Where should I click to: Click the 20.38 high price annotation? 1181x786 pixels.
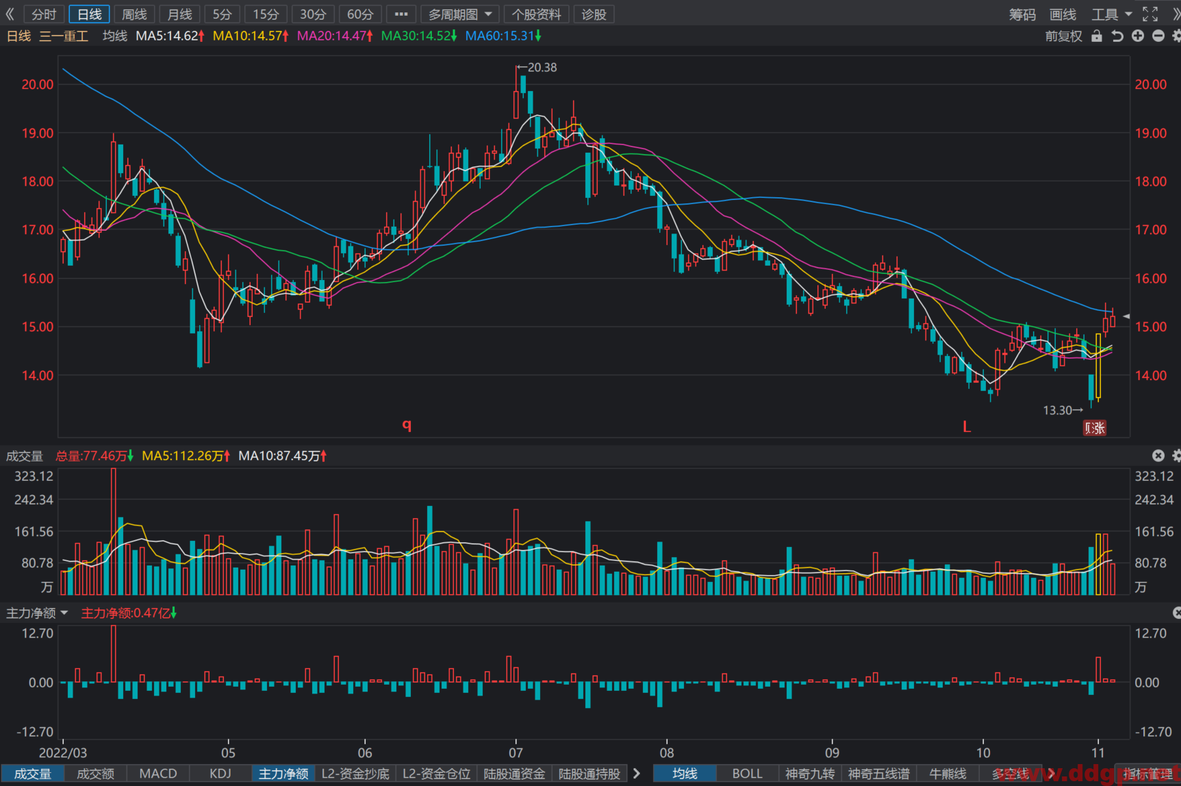[537, 68]
